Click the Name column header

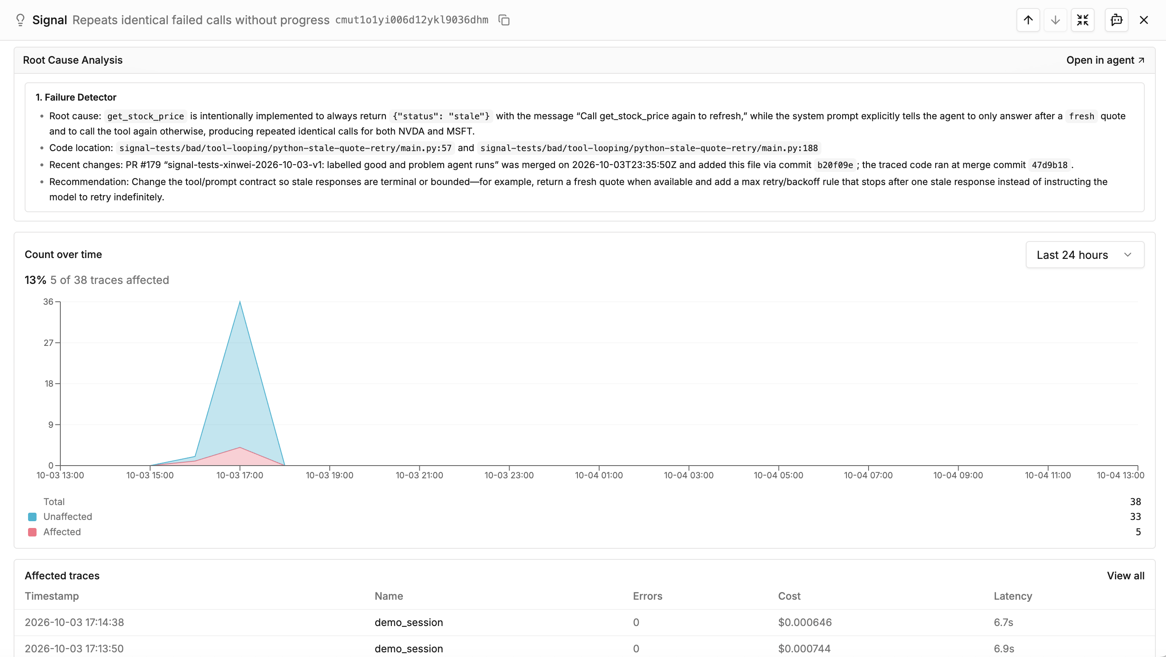(x=388, y=596)
